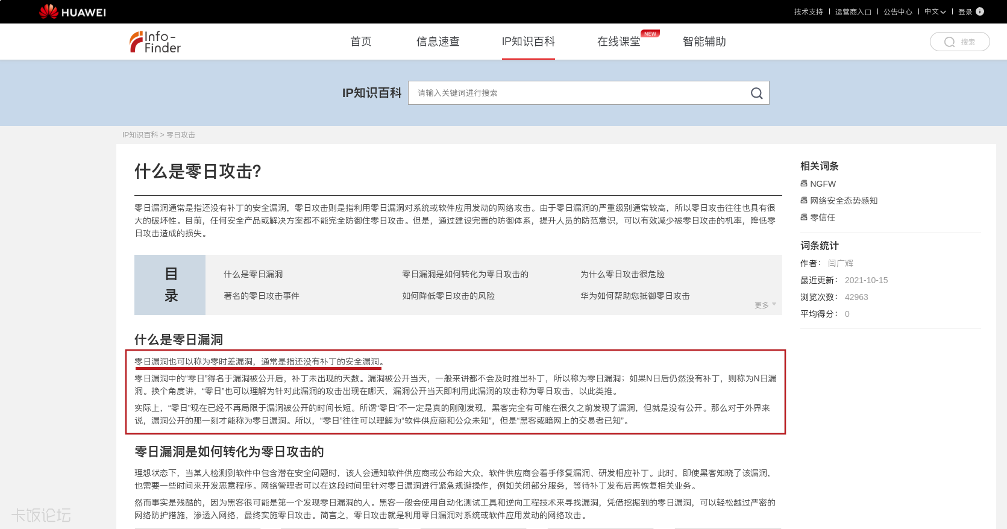Open the 信息速查 menu
1007x529 pixels.
(438, 42)
